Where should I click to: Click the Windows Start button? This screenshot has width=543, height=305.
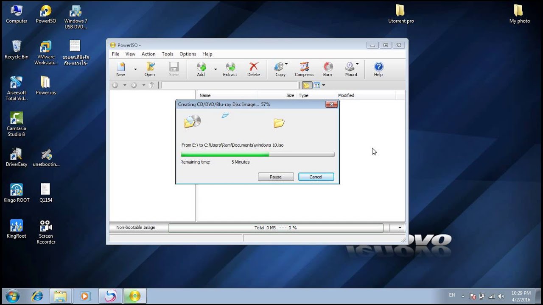12,296
